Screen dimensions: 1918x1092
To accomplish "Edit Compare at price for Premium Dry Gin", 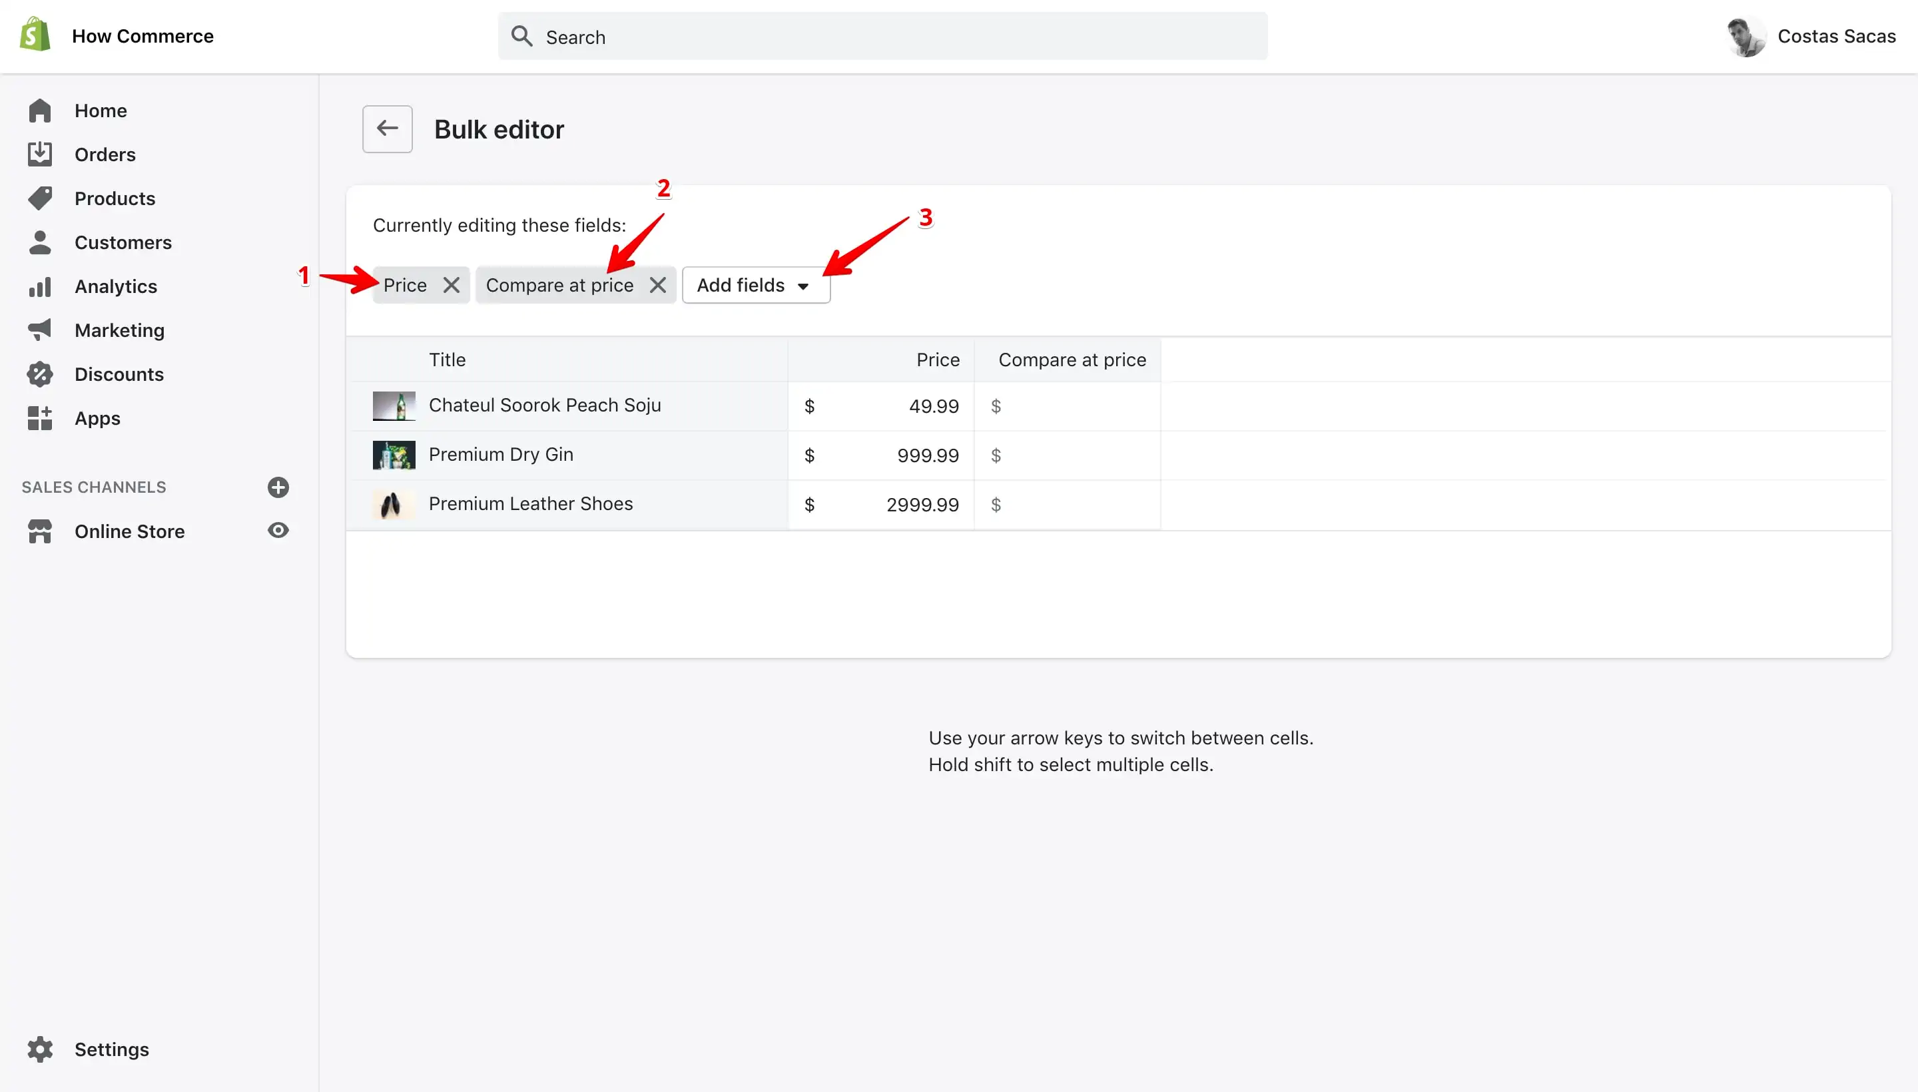I will 1068,455.
